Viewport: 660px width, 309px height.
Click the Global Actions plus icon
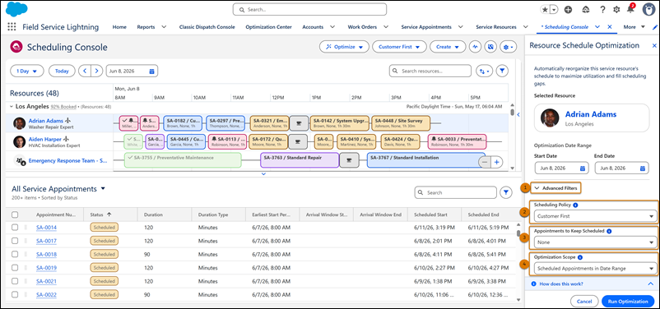[x=568, y=9]
